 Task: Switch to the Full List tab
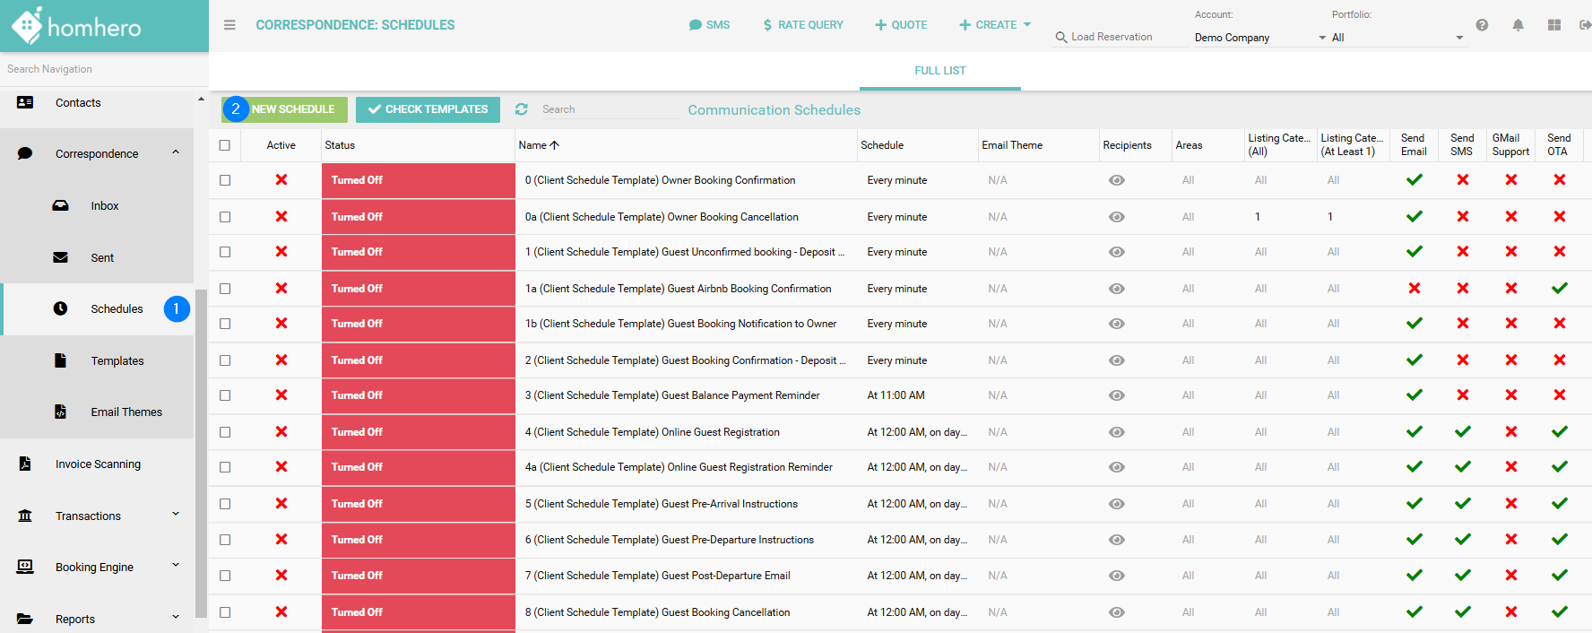[939, 71]
